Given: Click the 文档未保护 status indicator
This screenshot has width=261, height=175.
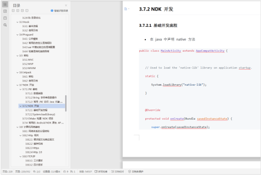Looking at the screenshot, I should (x=136, y=172).
